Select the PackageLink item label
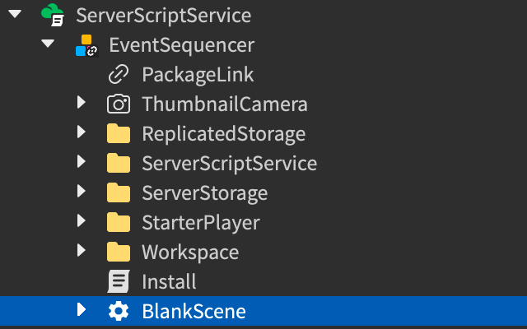The height and width of the screenshot is (329, 527). coord(198,74)
